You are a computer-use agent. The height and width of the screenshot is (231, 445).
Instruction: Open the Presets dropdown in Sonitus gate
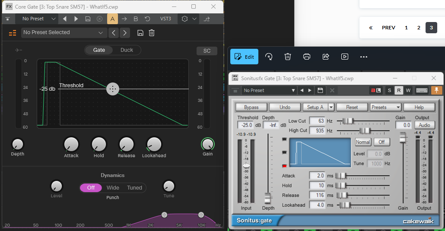click(x=385, y=107)
